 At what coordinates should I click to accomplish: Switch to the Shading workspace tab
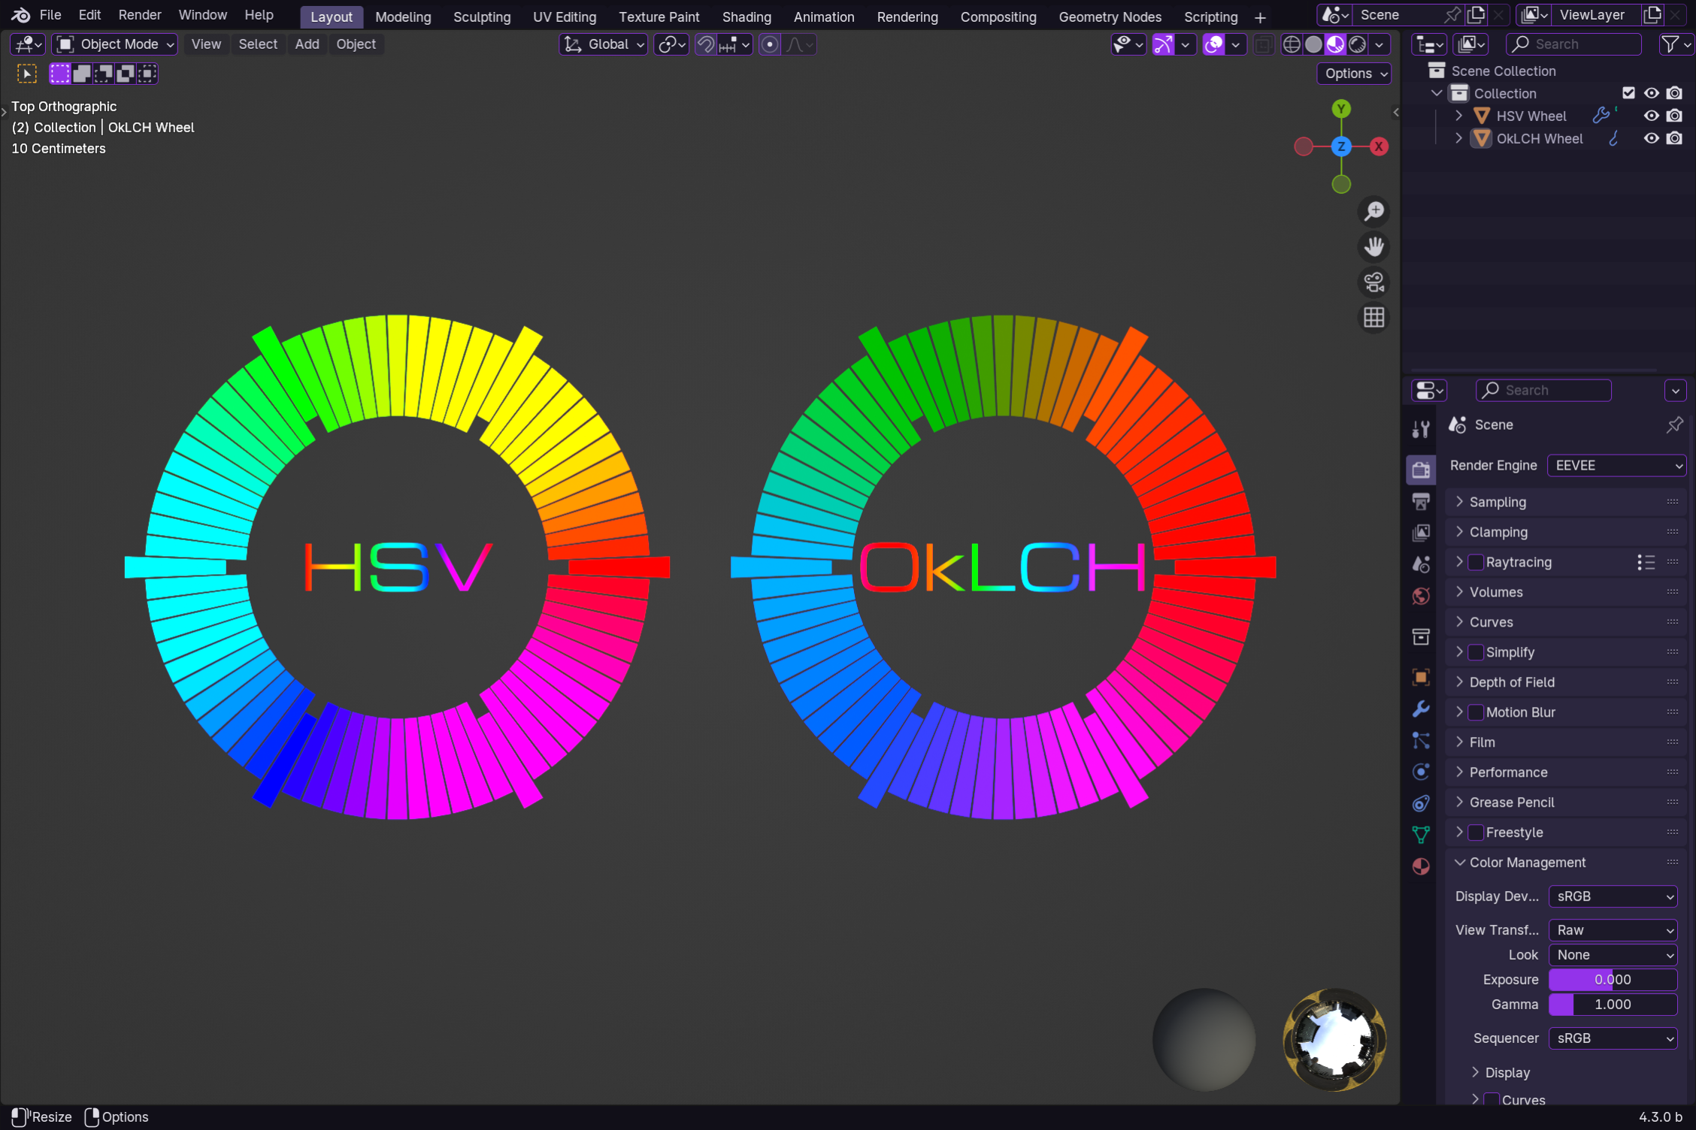click(x=746, y=17)
